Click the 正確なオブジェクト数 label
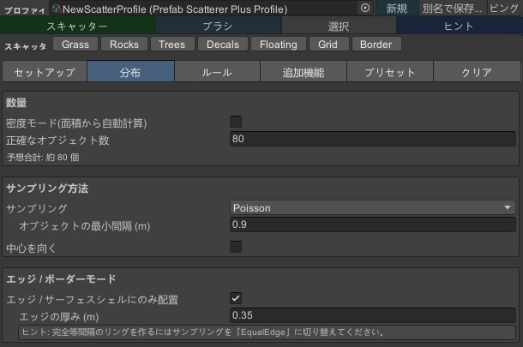Viewport: 523px width, 347px height. [x=57, y=141]
